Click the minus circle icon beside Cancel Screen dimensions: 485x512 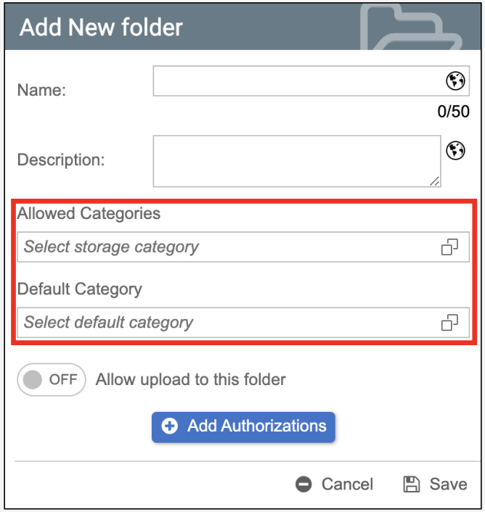pos(304,484)
